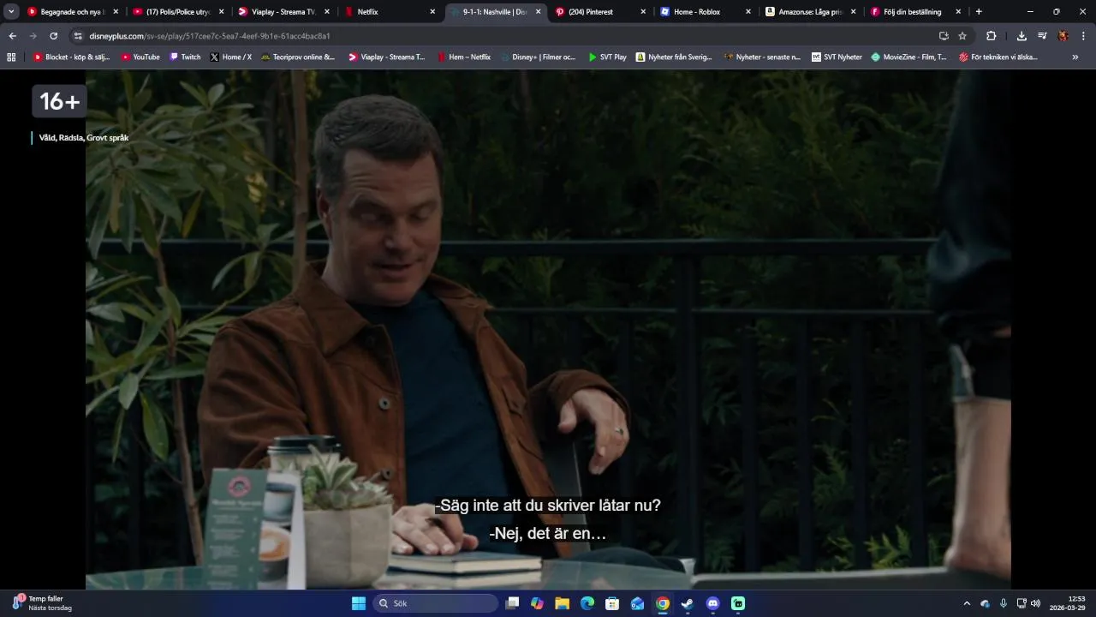Image resolution: width=1096 pixels, height=617 pixels.
Task: Reload the Disney+ page
Action: pyautogui.click(x=53, y=36)
